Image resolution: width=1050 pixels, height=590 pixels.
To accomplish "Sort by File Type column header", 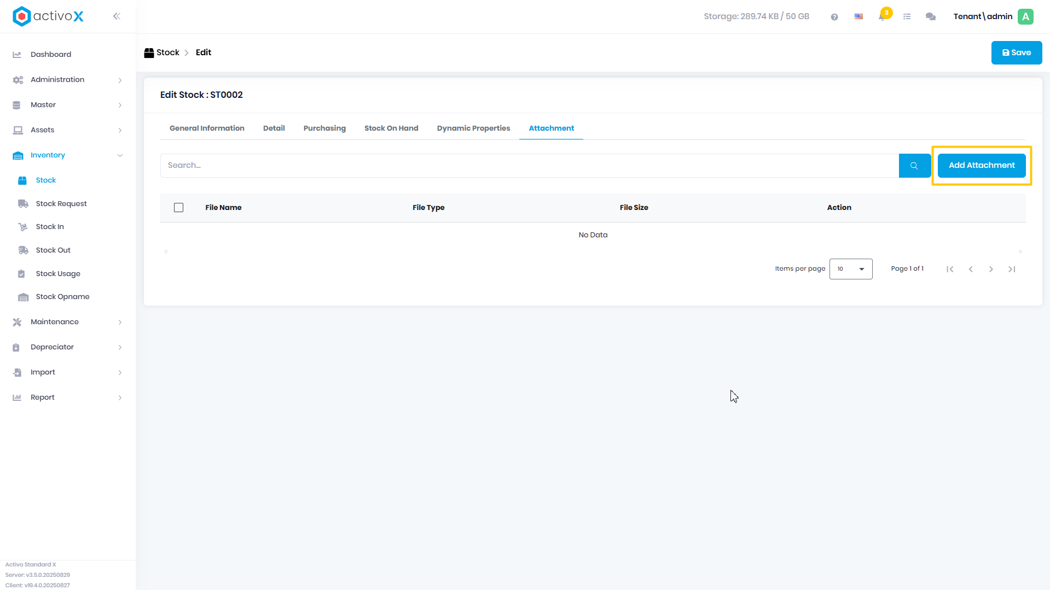I will click(x=428, y=208).
